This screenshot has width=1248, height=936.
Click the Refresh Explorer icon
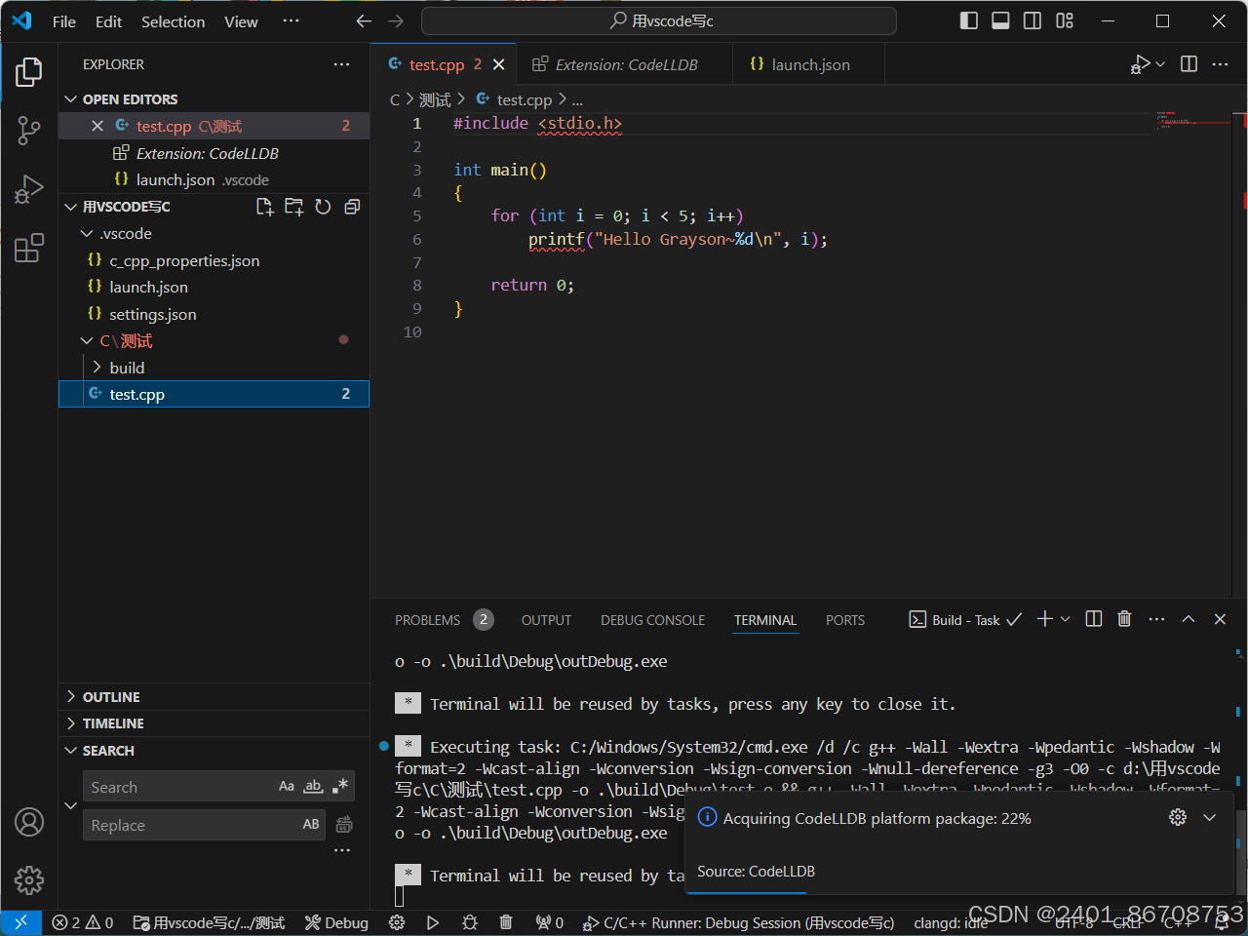click(x=323, y=206)
